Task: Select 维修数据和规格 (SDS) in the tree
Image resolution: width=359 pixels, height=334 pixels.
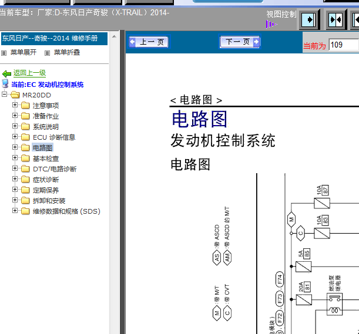Action: [x=66, y=211]
